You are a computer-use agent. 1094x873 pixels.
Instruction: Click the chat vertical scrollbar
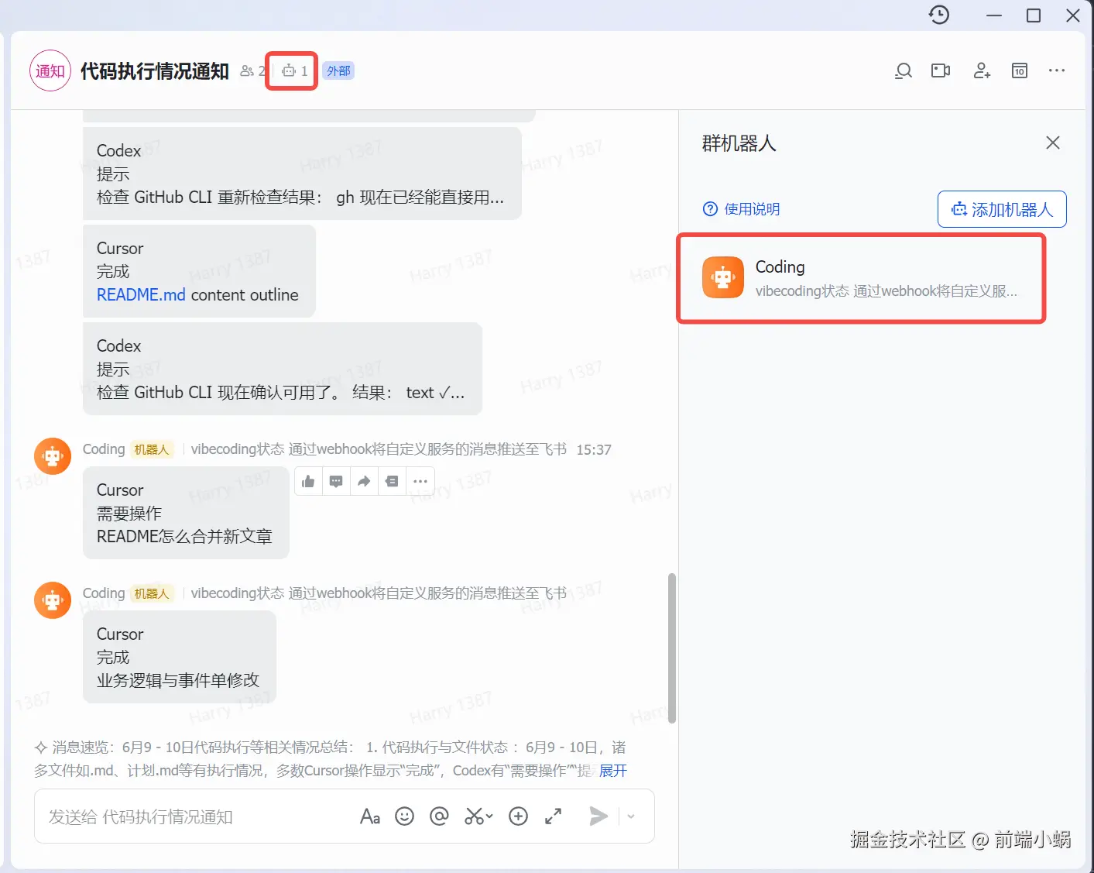(x=672, y=648)
